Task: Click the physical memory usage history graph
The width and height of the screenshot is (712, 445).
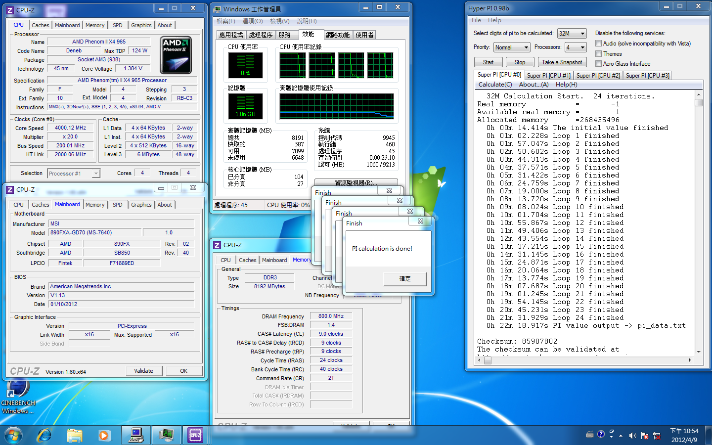Action: 337,106
